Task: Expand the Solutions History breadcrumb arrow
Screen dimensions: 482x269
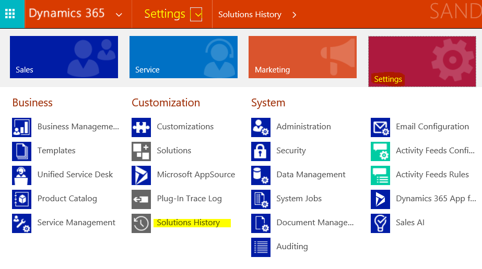Action: coord(295,15)
